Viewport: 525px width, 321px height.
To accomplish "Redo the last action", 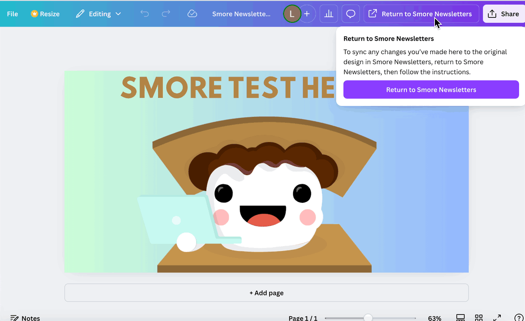I will click(166, 14).
